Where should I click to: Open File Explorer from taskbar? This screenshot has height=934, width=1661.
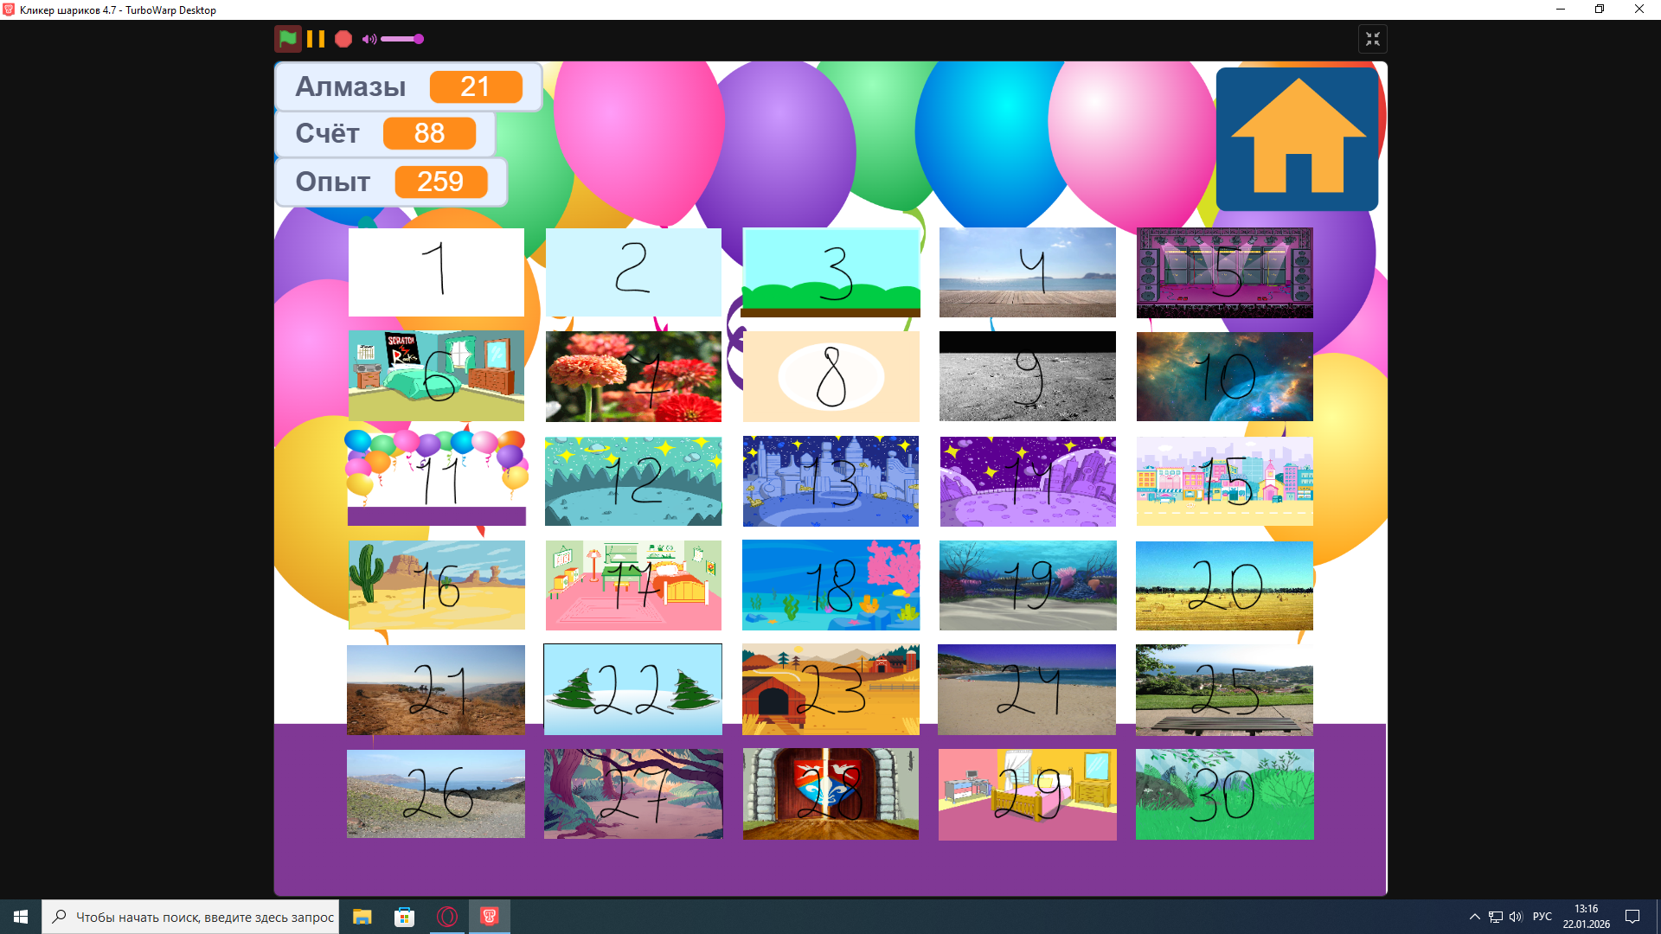coord(362,917)
